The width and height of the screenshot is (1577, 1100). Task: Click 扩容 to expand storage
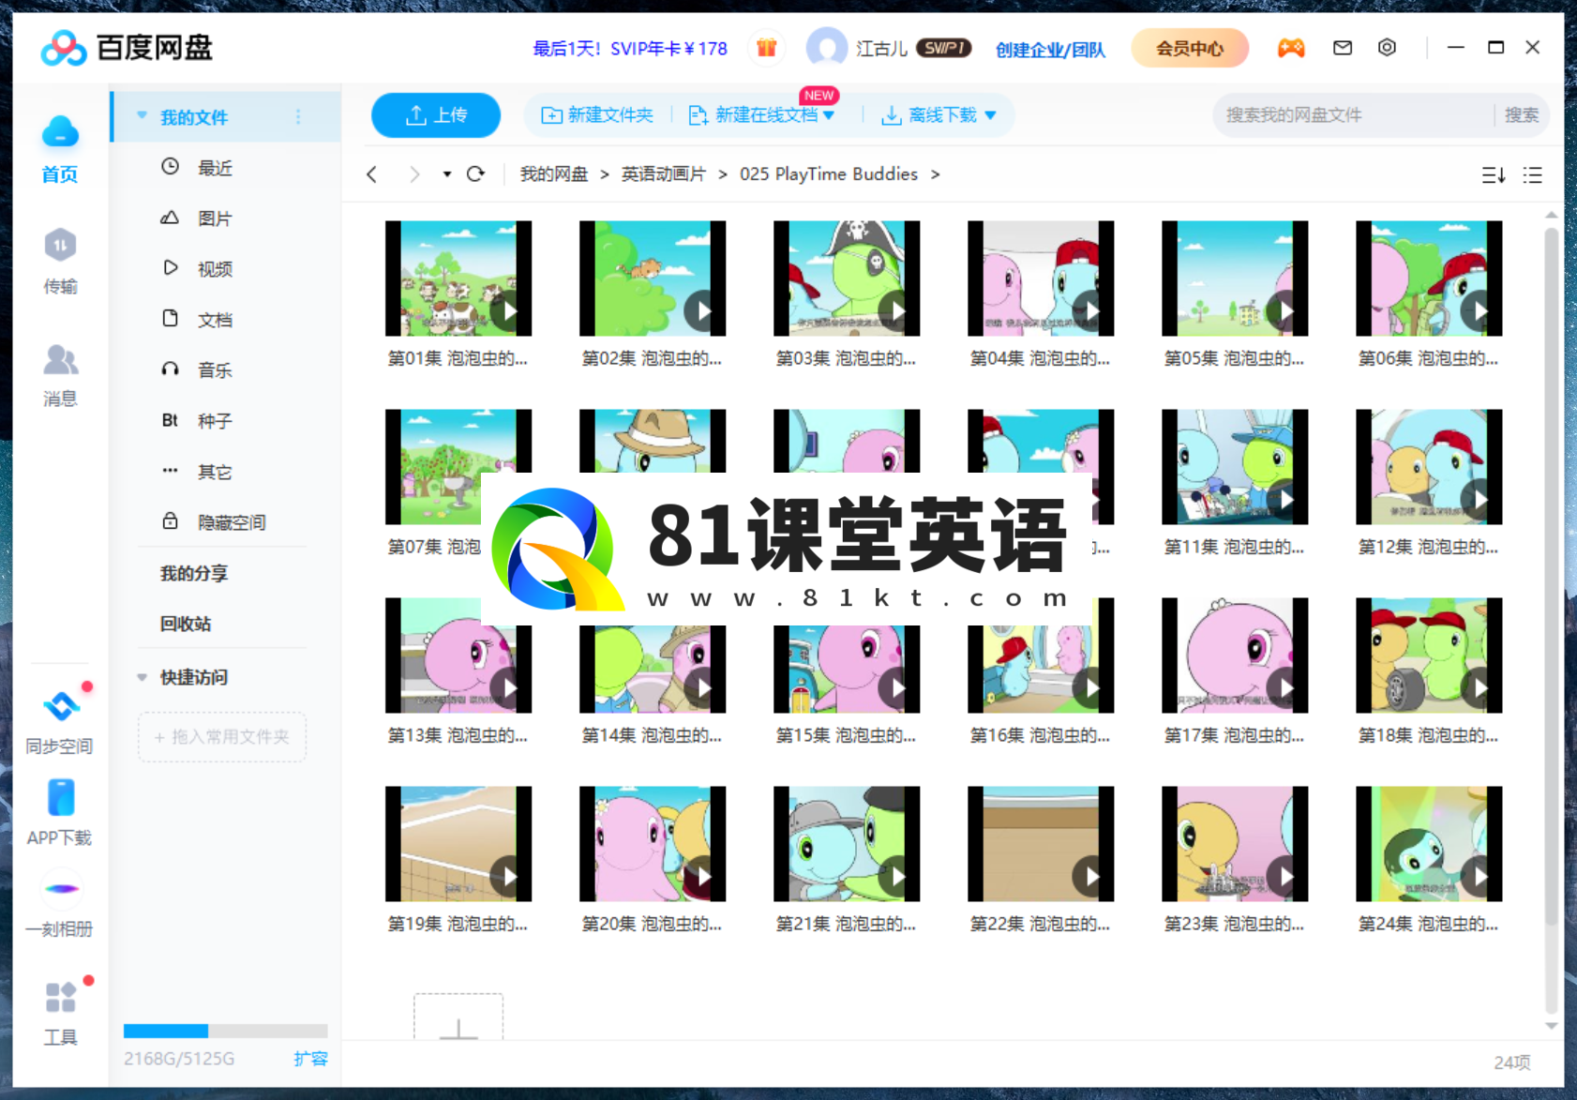(x=310, y=1059)
